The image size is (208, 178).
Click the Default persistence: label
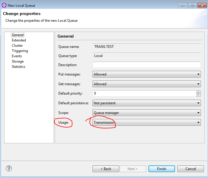(73, 103)
